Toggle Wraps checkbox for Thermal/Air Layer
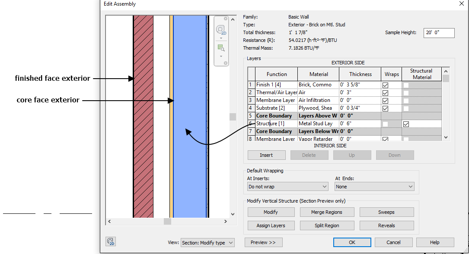The height and width of the screenshot is (254, 469). (x=385, y=93)
